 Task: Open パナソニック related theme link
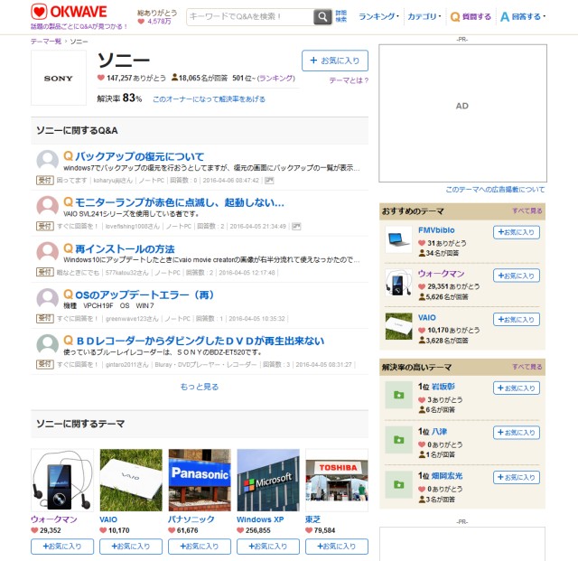point(191,519)
